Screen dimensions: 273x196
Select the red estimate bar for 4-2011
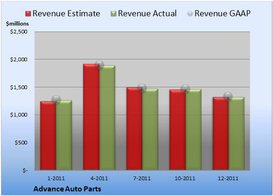coord(91,117)
